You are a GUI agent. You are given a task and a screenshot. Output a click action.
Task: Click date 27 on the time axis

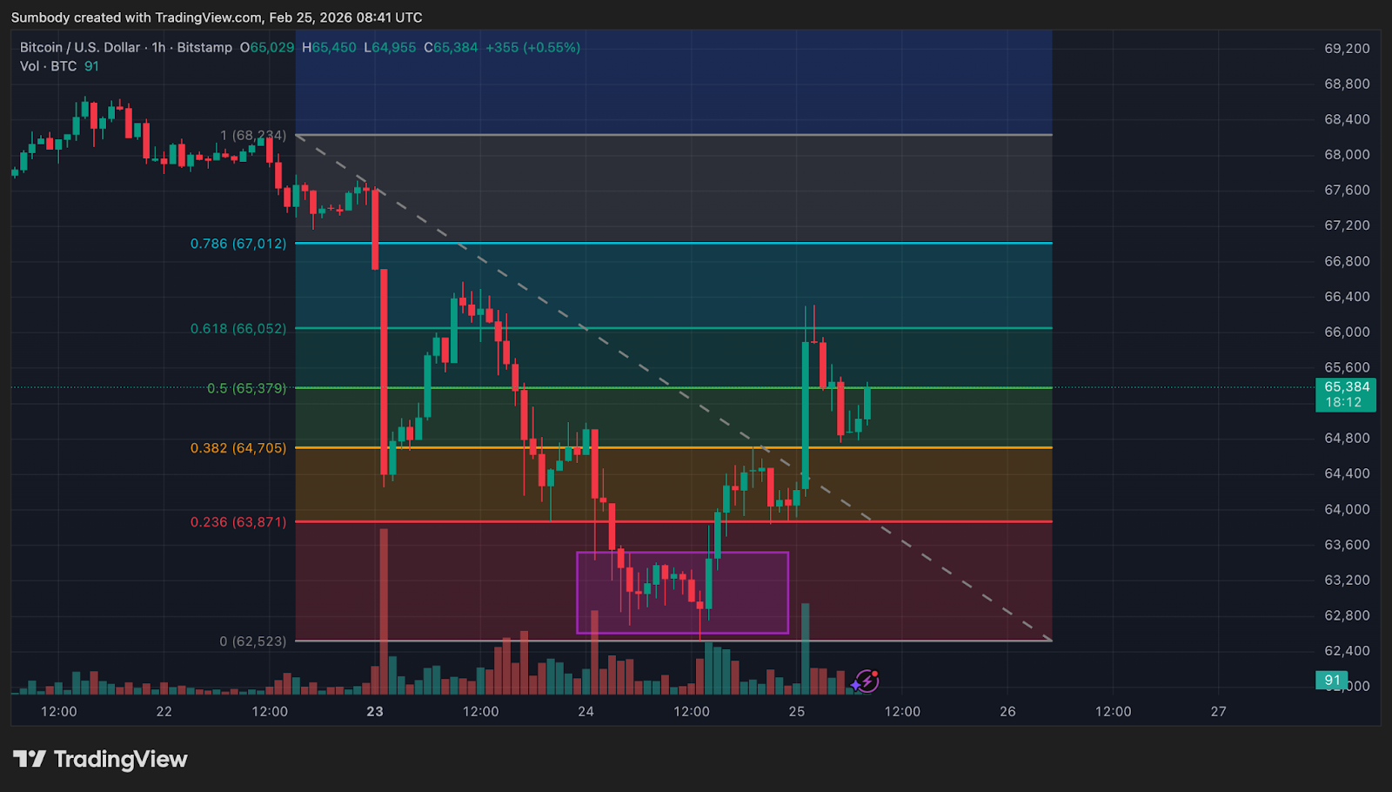1218,712
